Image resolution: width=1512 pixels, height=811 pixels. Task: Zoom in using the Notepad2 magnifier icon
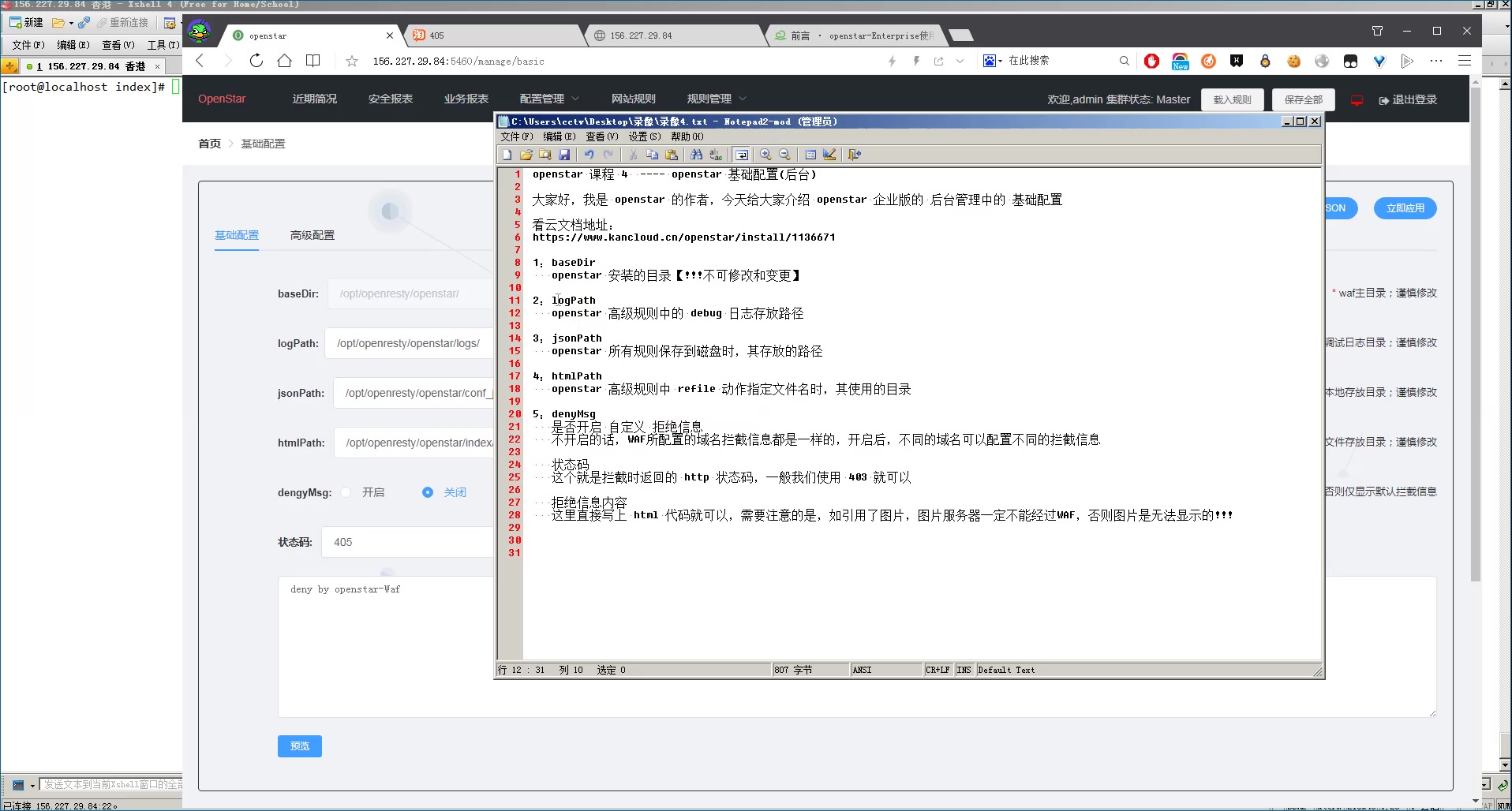point(765,155)
